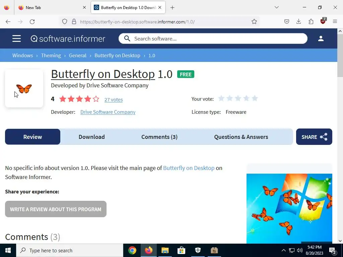Screen dimensions: 343x257
Task: Open the Butterfly on Desktop main page link
Action: (x=189, y=168)
